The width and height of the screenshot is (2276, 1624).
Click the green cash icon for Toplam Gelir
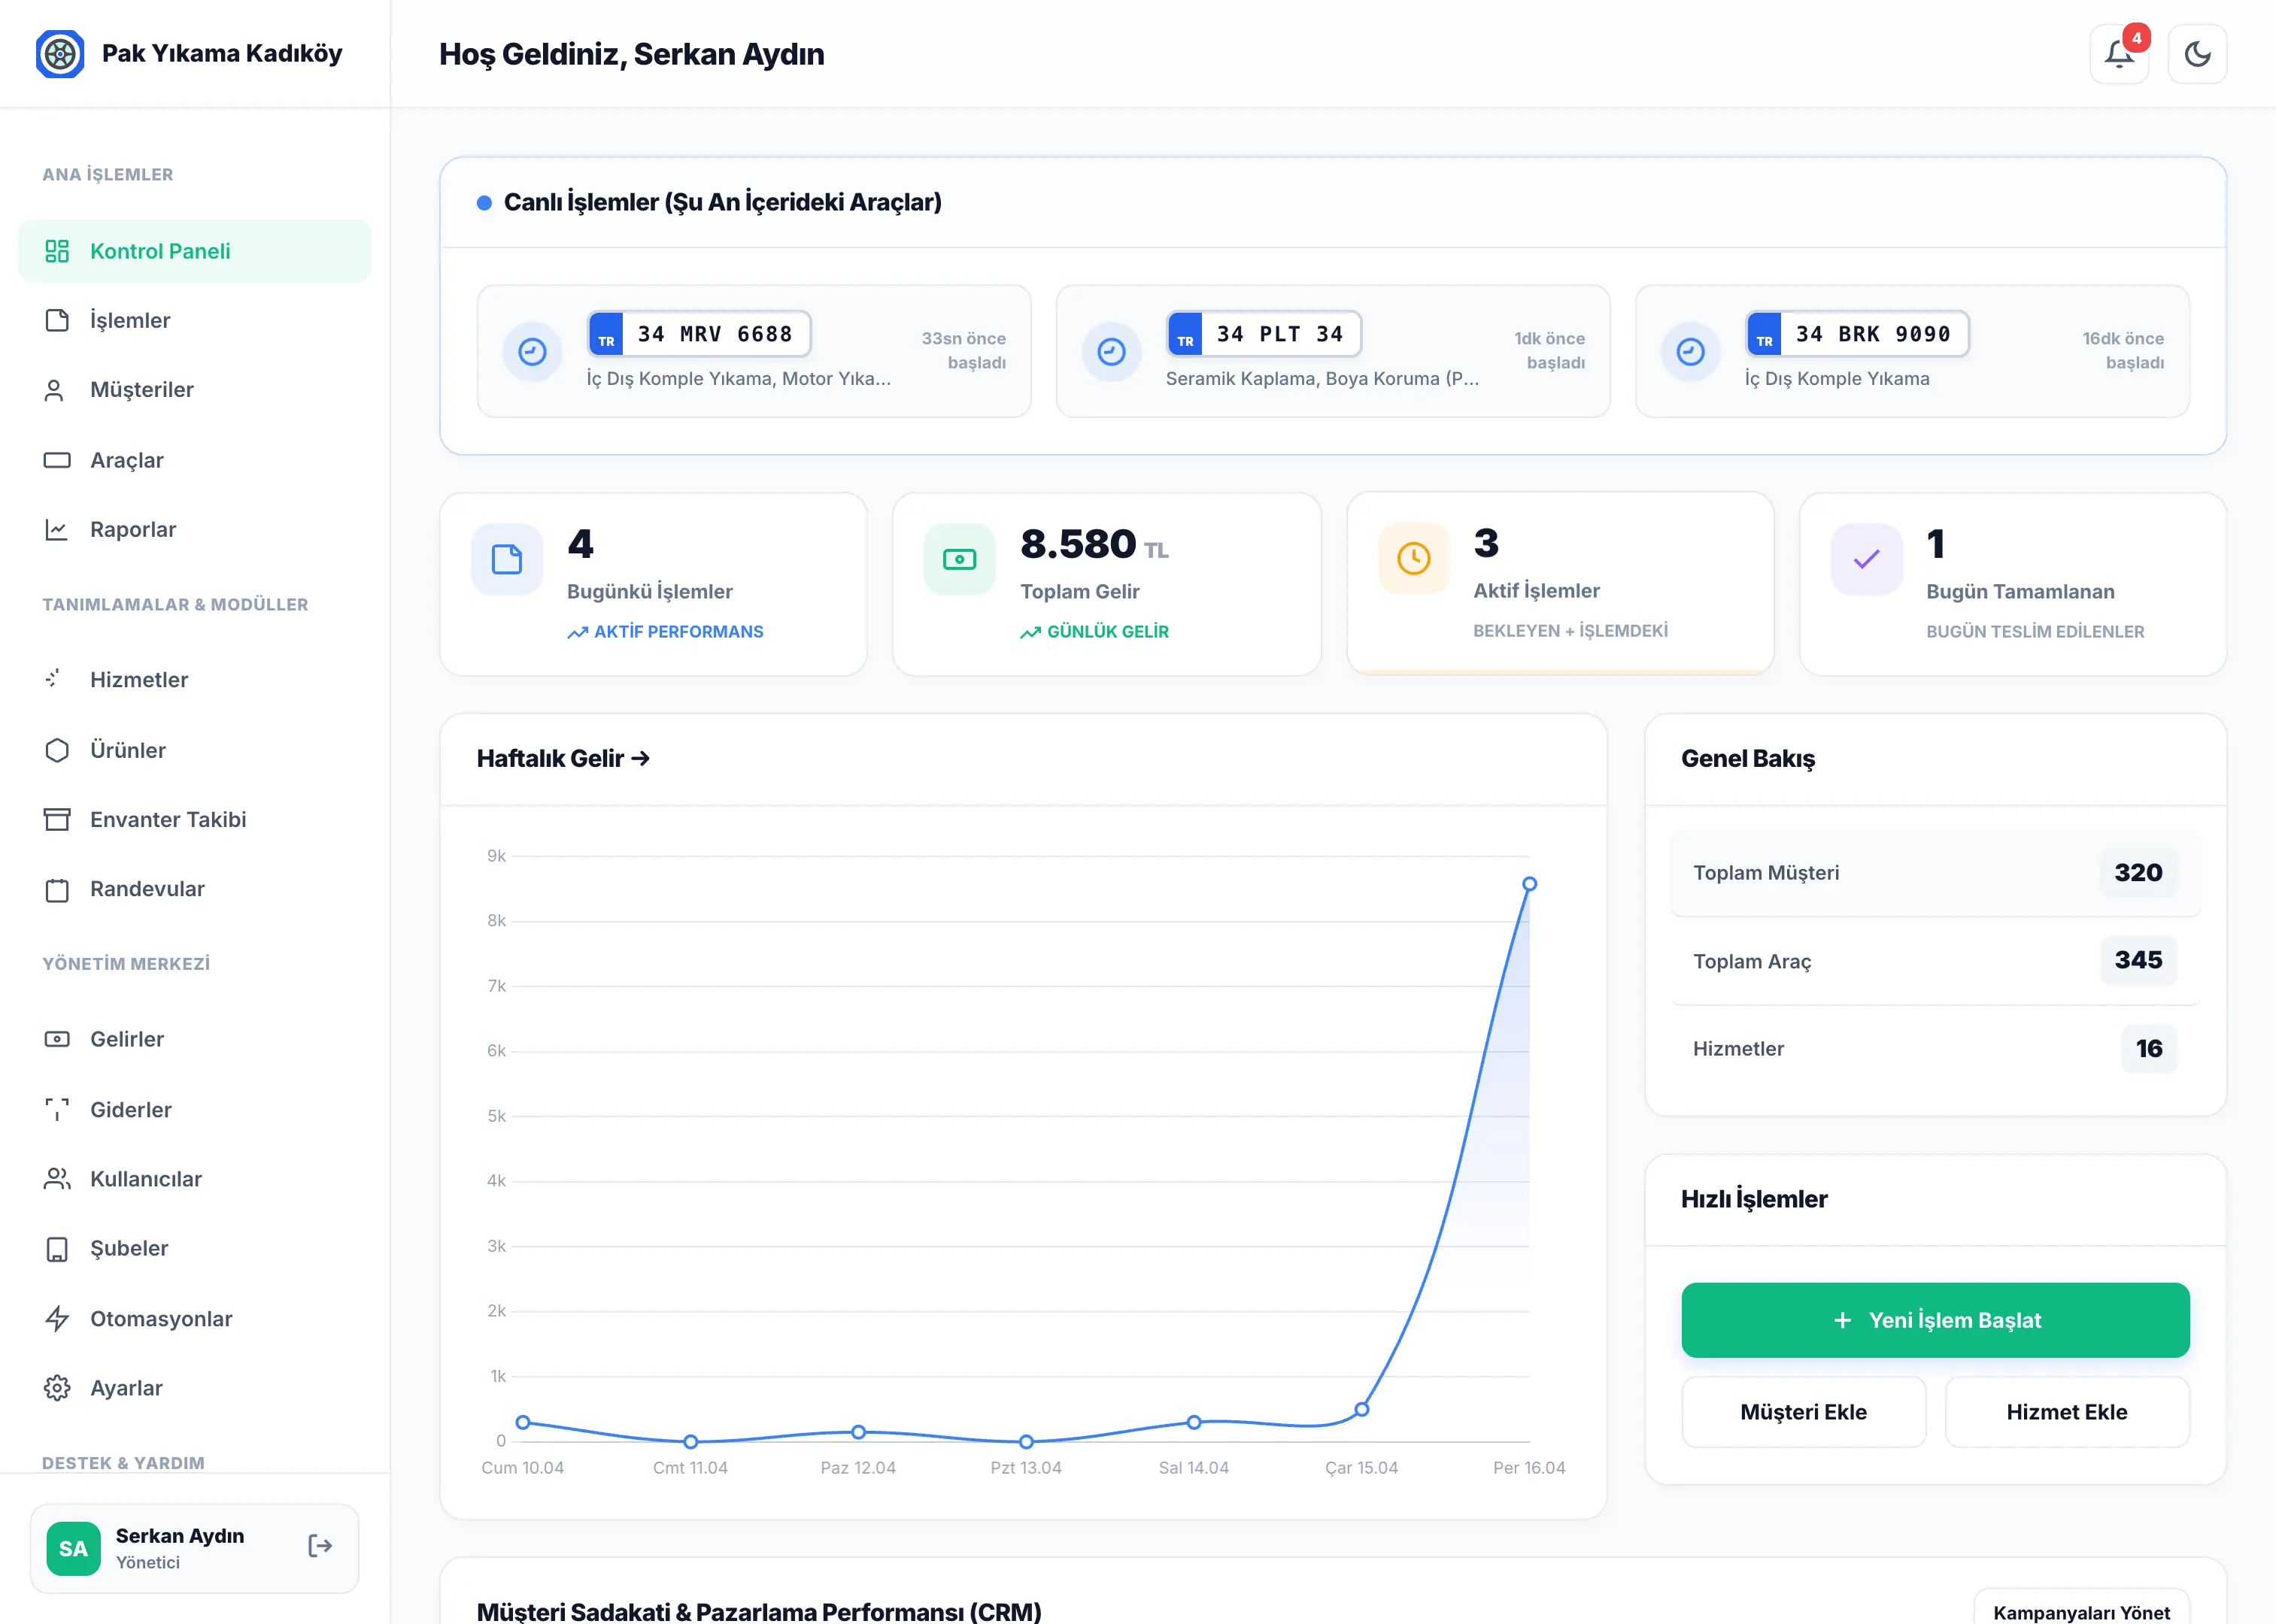[958, 559]
